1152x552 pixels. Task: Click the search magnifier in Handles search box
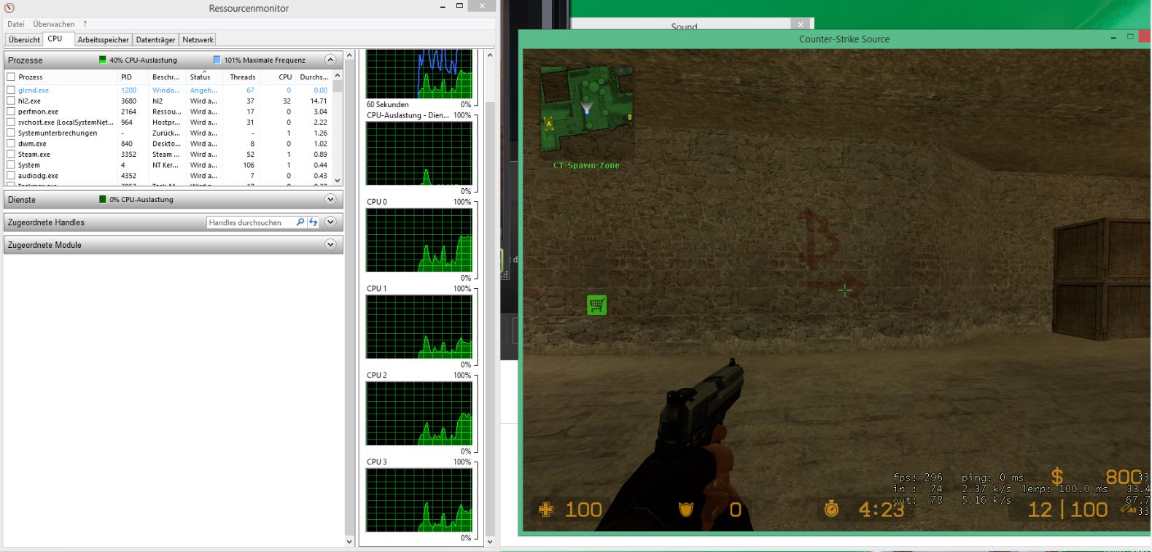tap(300, 222)
